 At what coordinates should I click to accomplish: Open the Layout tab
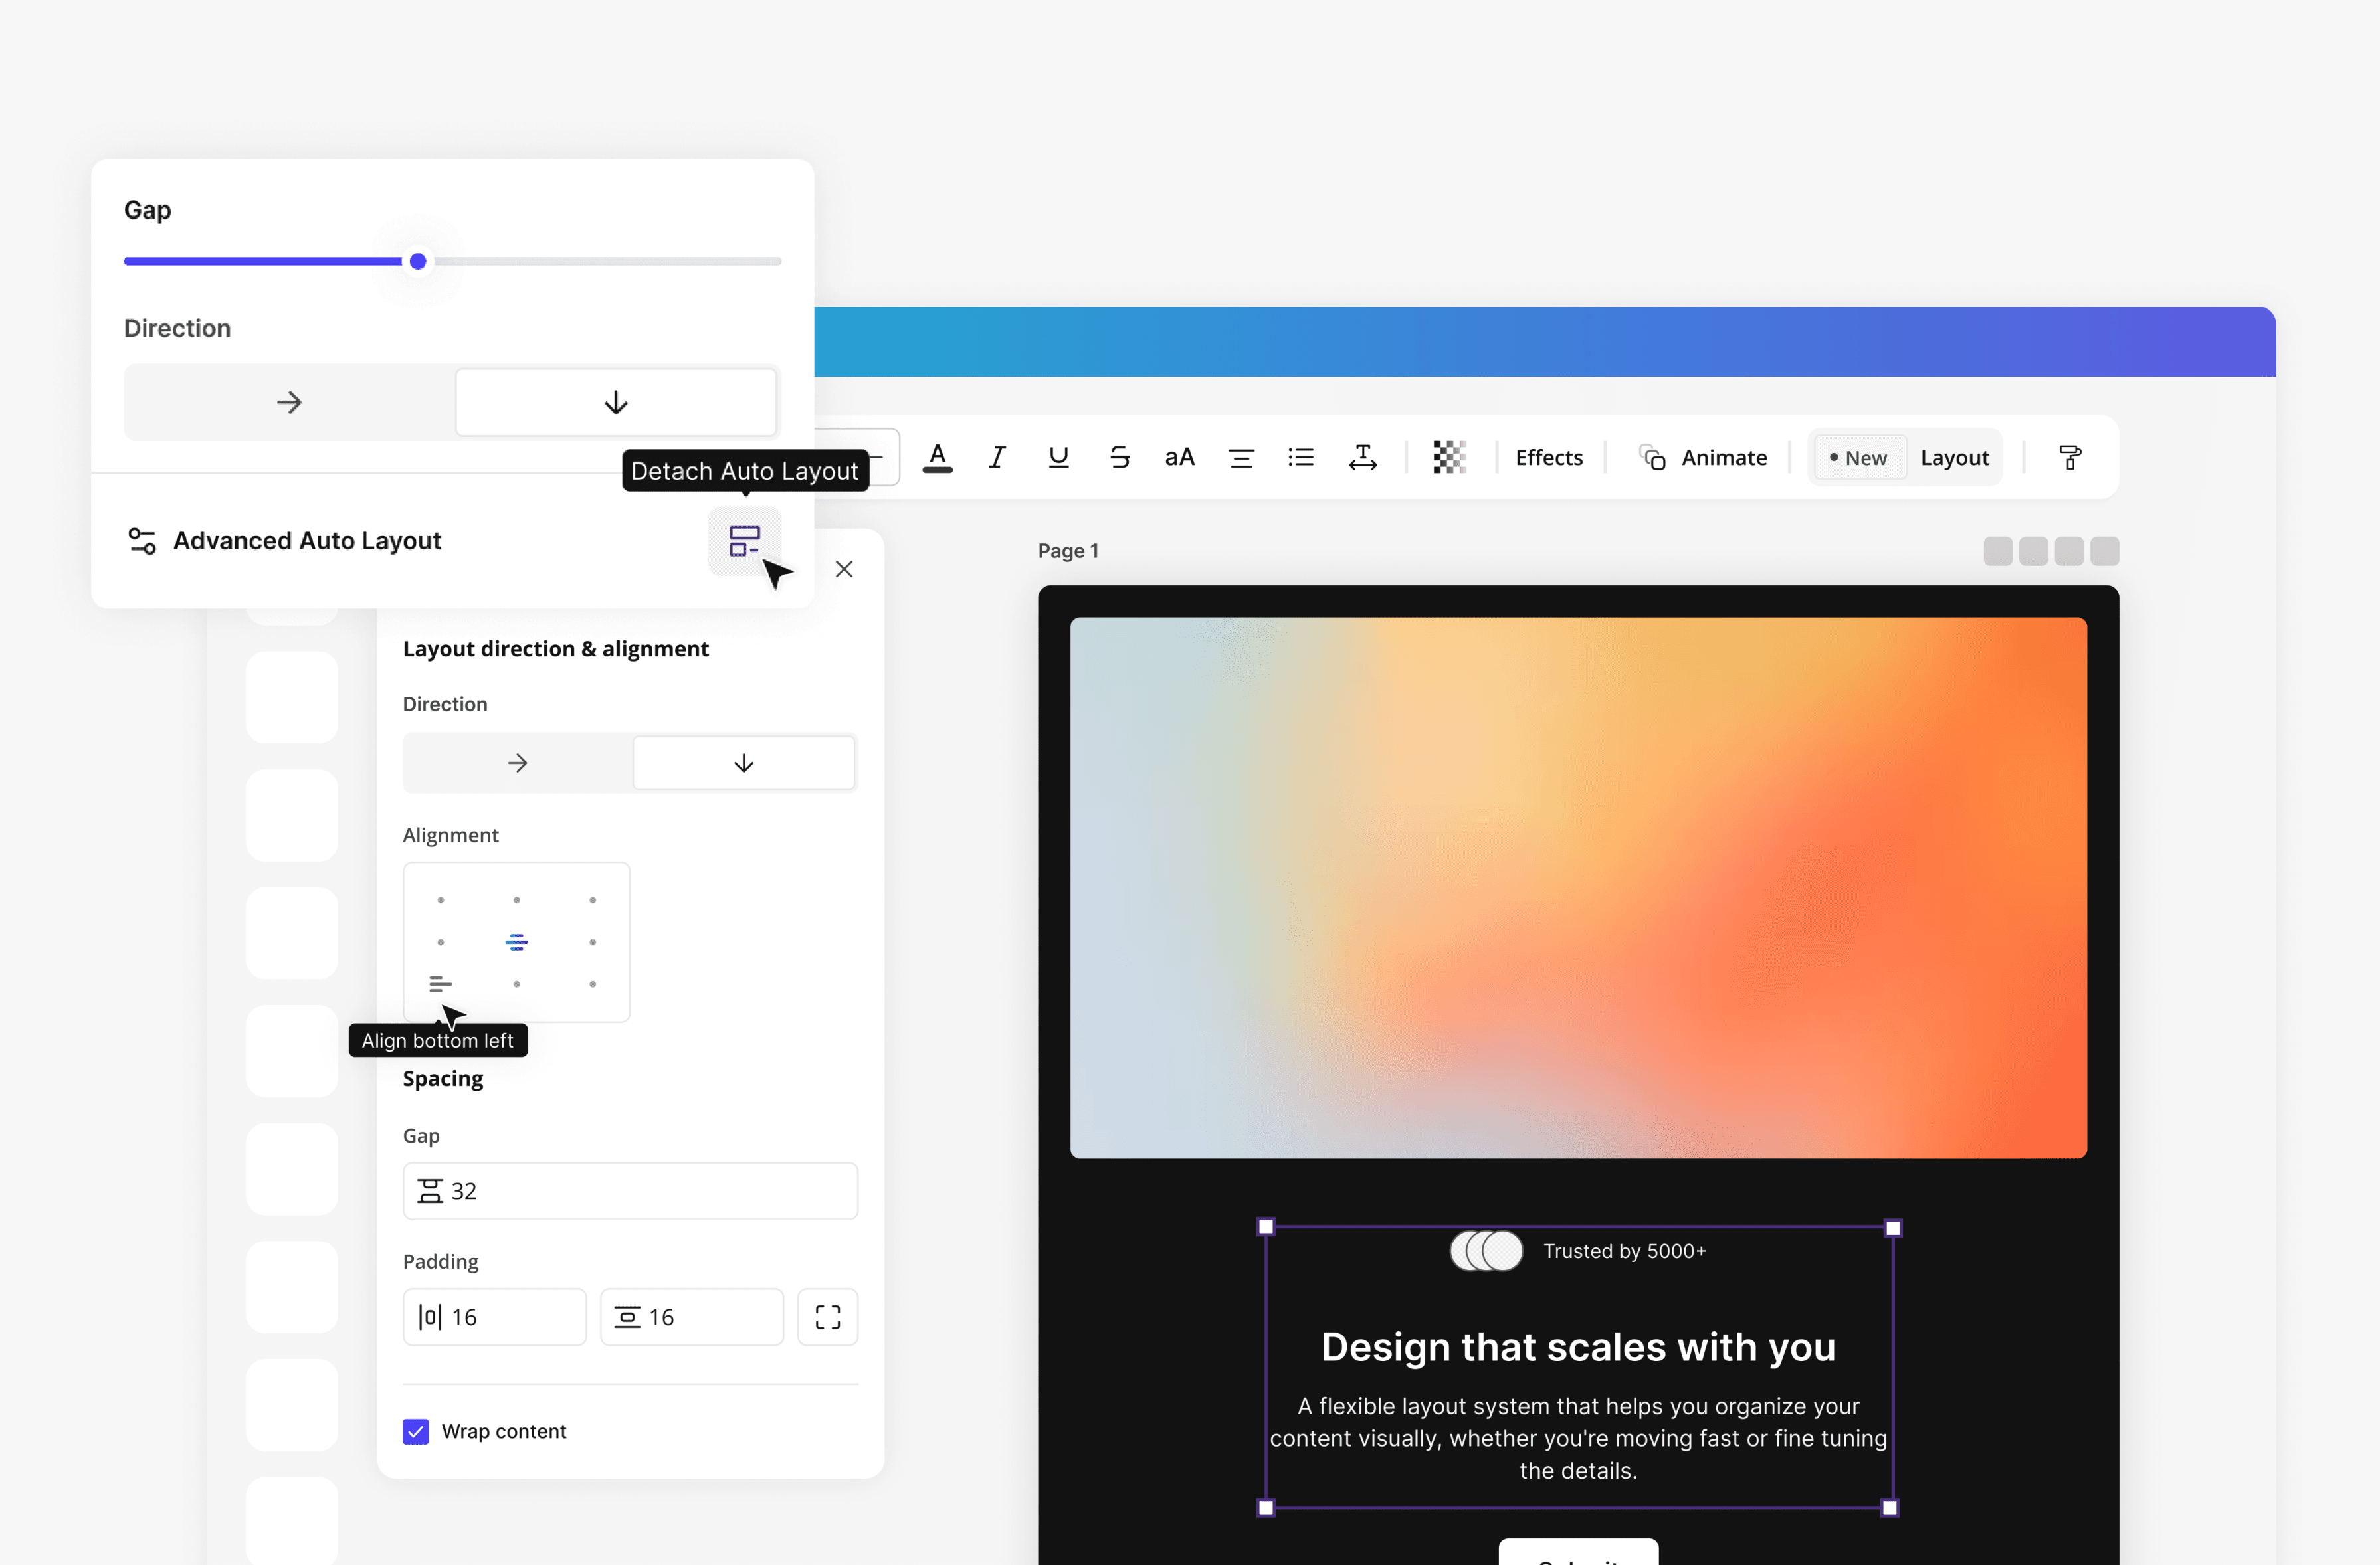point(1954,458)
